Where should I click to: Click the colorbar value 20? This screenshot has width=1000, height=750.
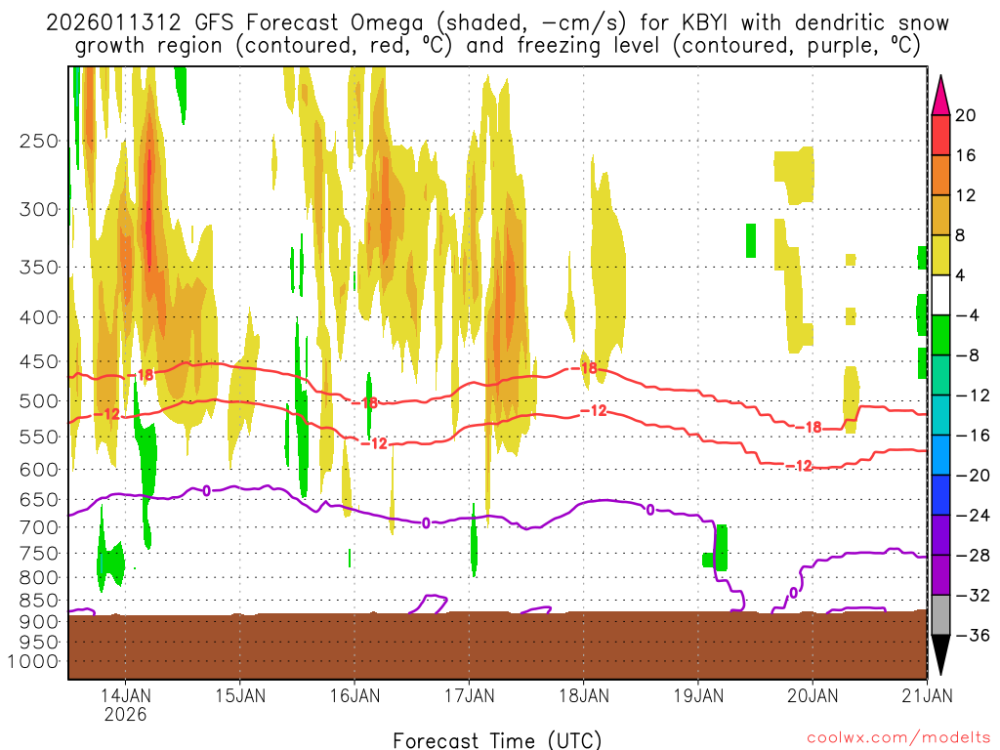point(966,115)
